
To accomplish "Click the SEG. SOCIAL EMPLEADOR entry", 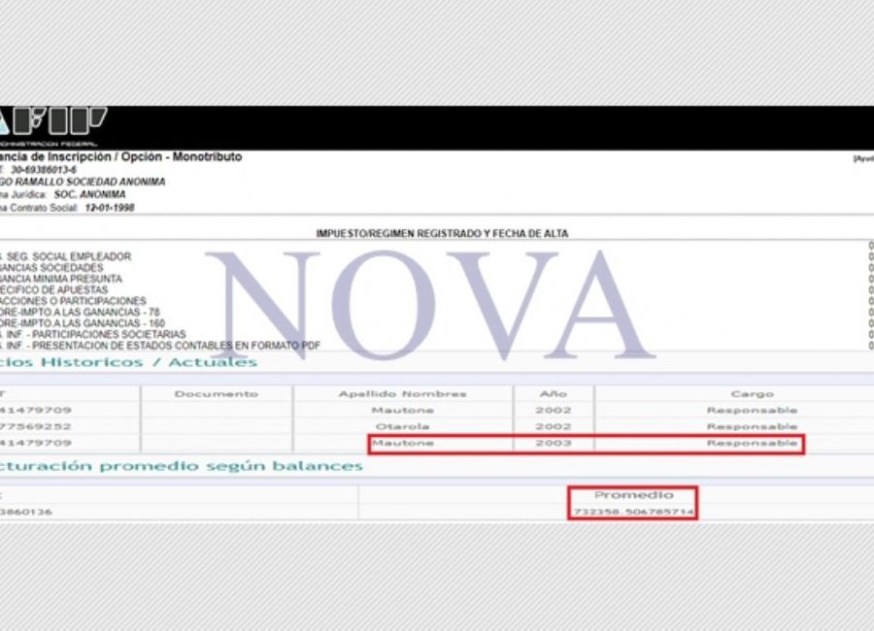I will click(68, 256).
